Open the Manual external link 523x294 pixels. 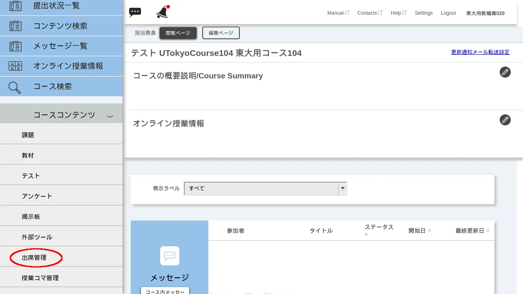337,13
